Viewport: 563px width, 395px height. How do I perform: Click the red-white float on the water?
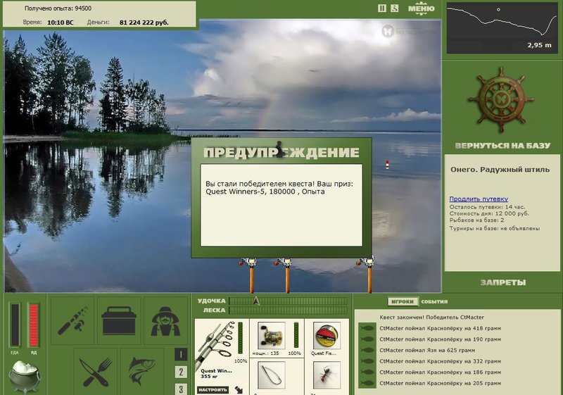[x=387, y=165]
